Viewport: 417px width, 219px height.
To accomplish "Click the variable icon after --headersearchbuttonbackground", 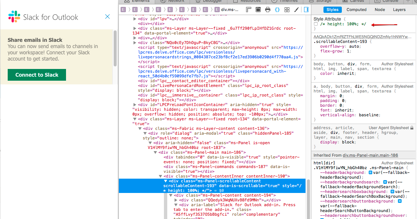I will [400, 201].
